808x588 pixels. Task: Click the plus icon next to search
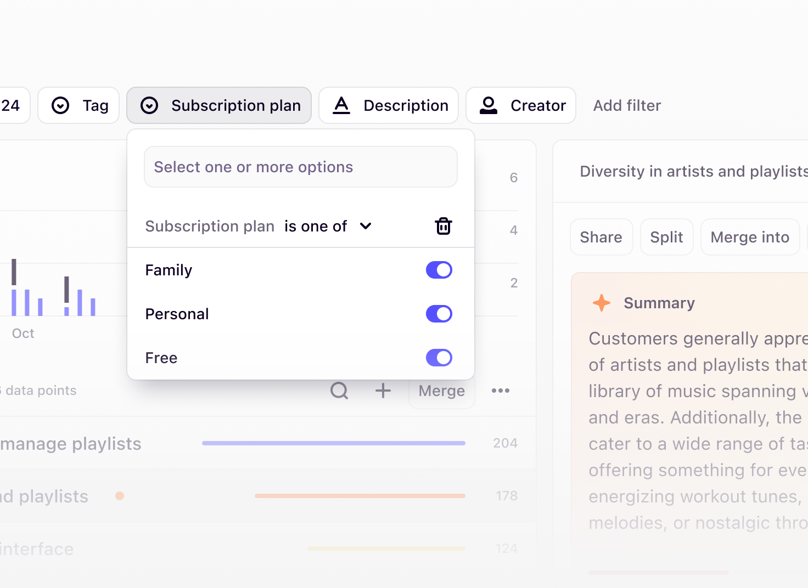[383, 391]
